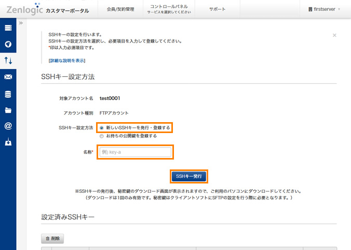Open the server icon in sidebar

(x=8, y=28)
